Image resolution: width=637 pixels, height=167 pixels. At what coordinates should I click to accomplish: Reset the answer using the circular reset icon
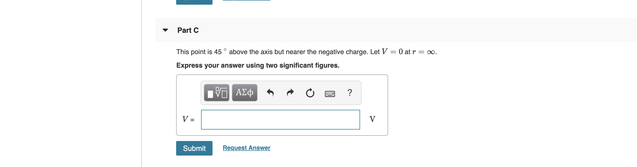(310, 93)
